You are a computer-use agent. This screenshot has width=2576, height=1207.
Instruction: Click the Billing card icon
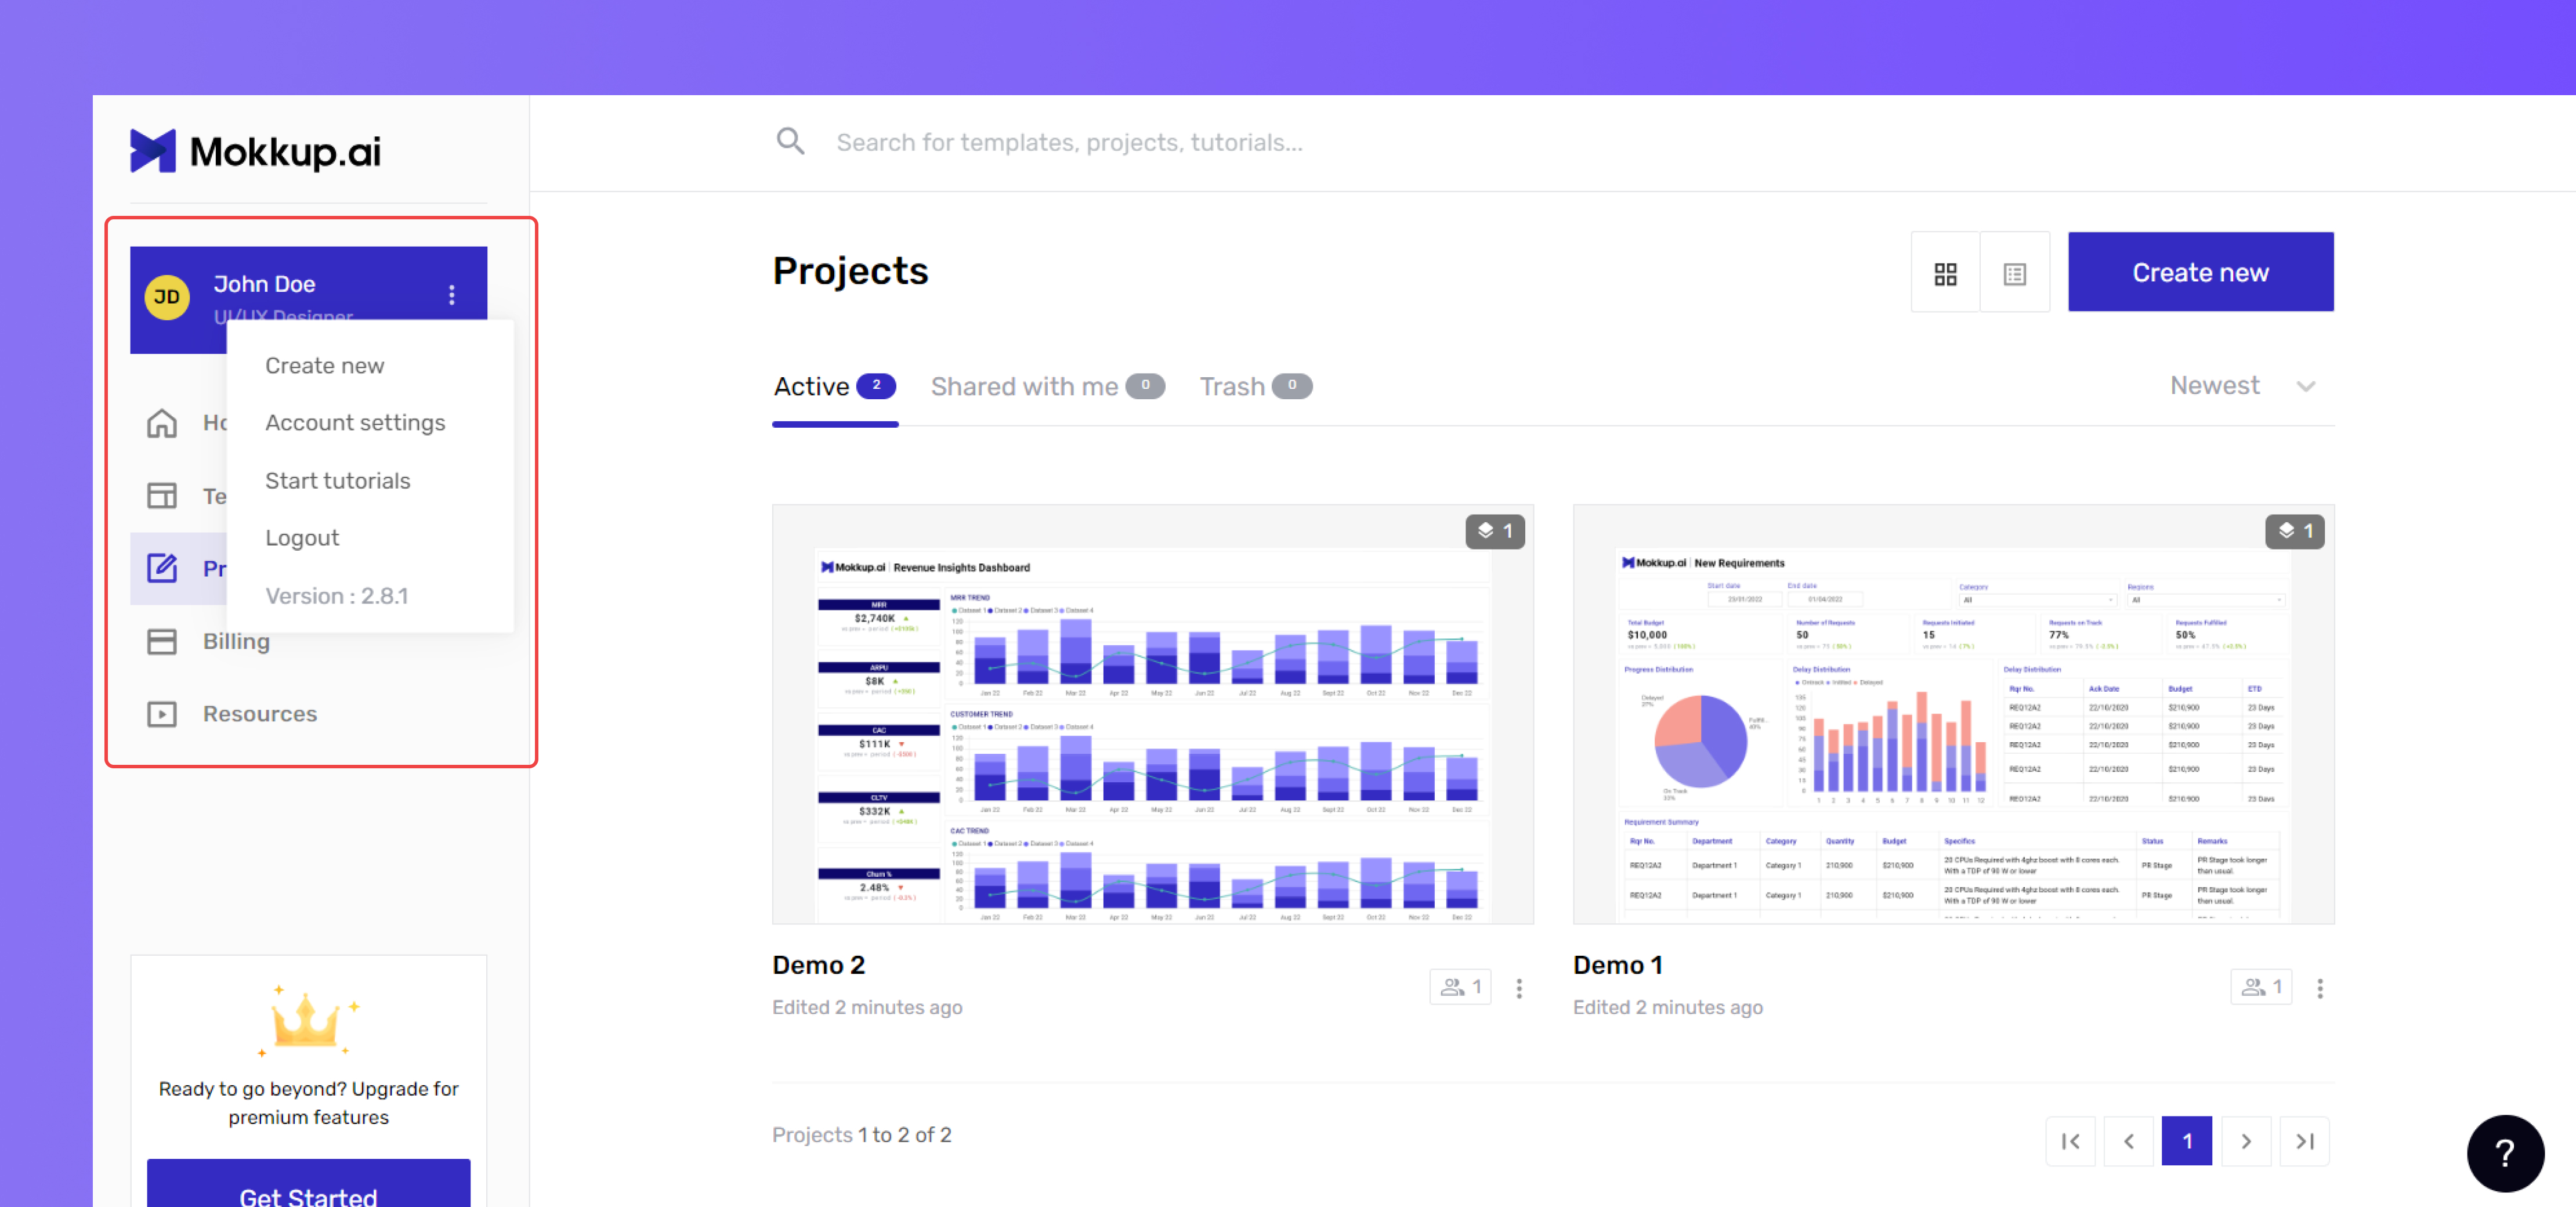point(162,641)
